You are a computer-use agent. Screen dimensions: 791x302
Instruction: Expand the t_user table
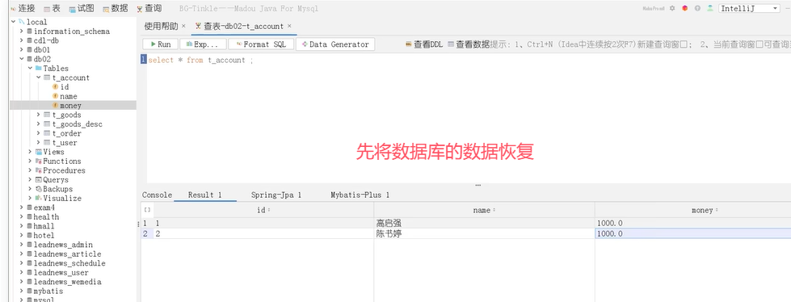click(x=39, y=143)
